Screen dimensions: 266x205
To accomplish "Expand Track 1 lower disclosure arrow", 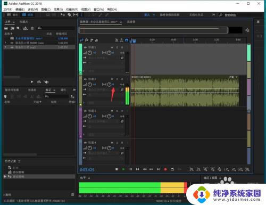I will 84,71.
